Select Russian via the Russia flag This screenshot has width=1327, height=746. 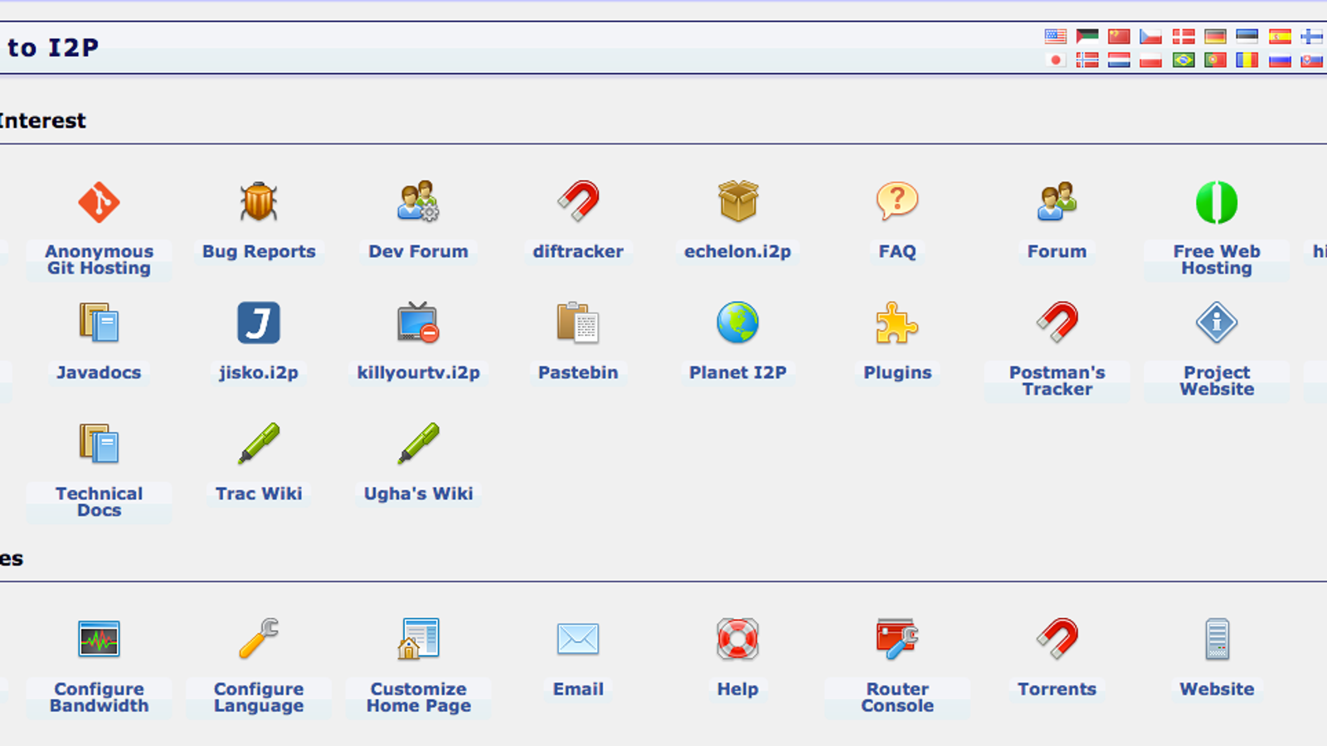pyautogui.click(x=1280, y=60)
